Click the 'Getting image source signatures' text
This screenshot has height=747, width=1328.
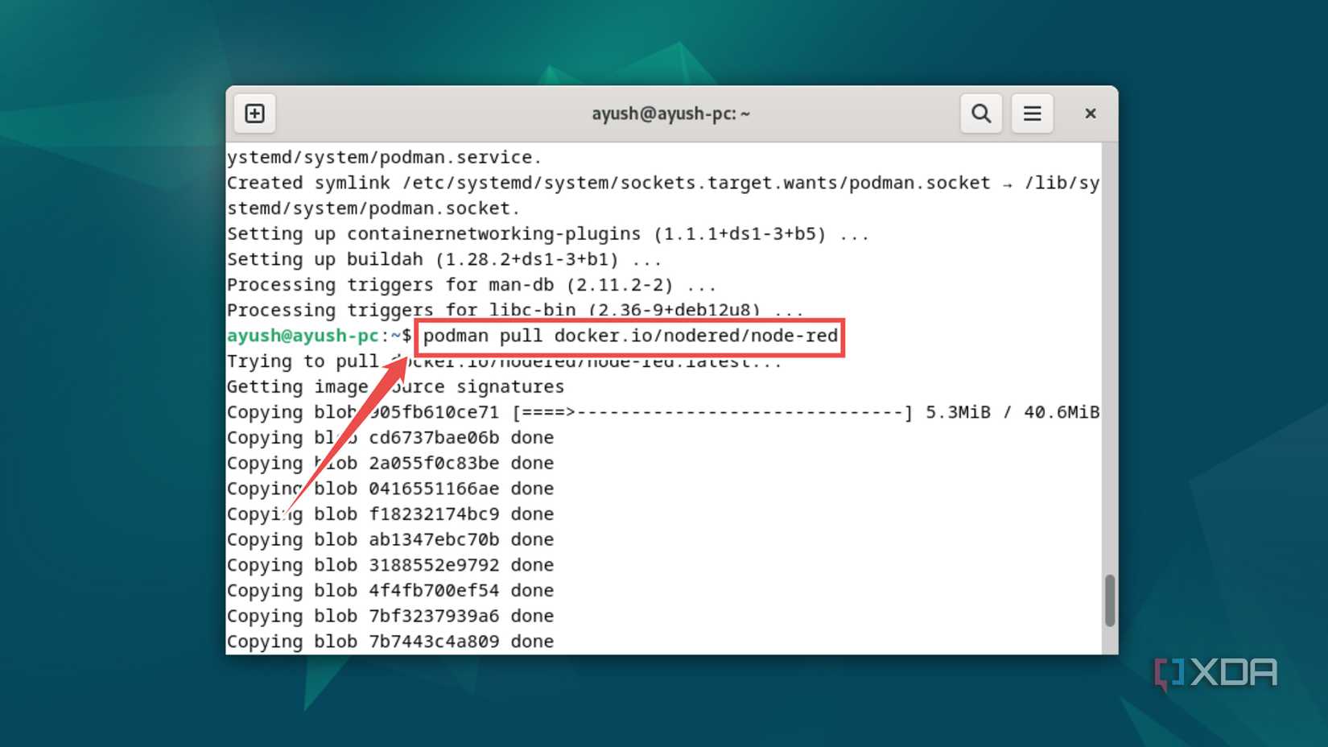396,386
